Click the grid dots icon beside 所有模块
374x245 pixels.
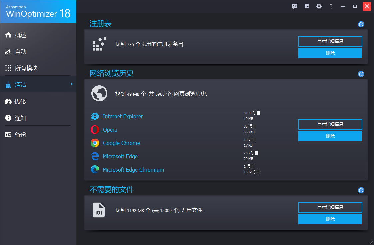pyautogui.click(x=8, y=68)
